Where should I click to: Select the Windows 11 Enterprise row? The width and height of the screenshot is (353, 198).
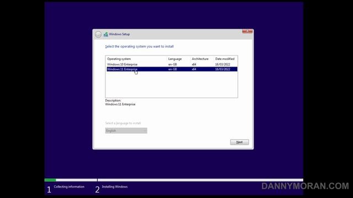[x=172, y=69]
